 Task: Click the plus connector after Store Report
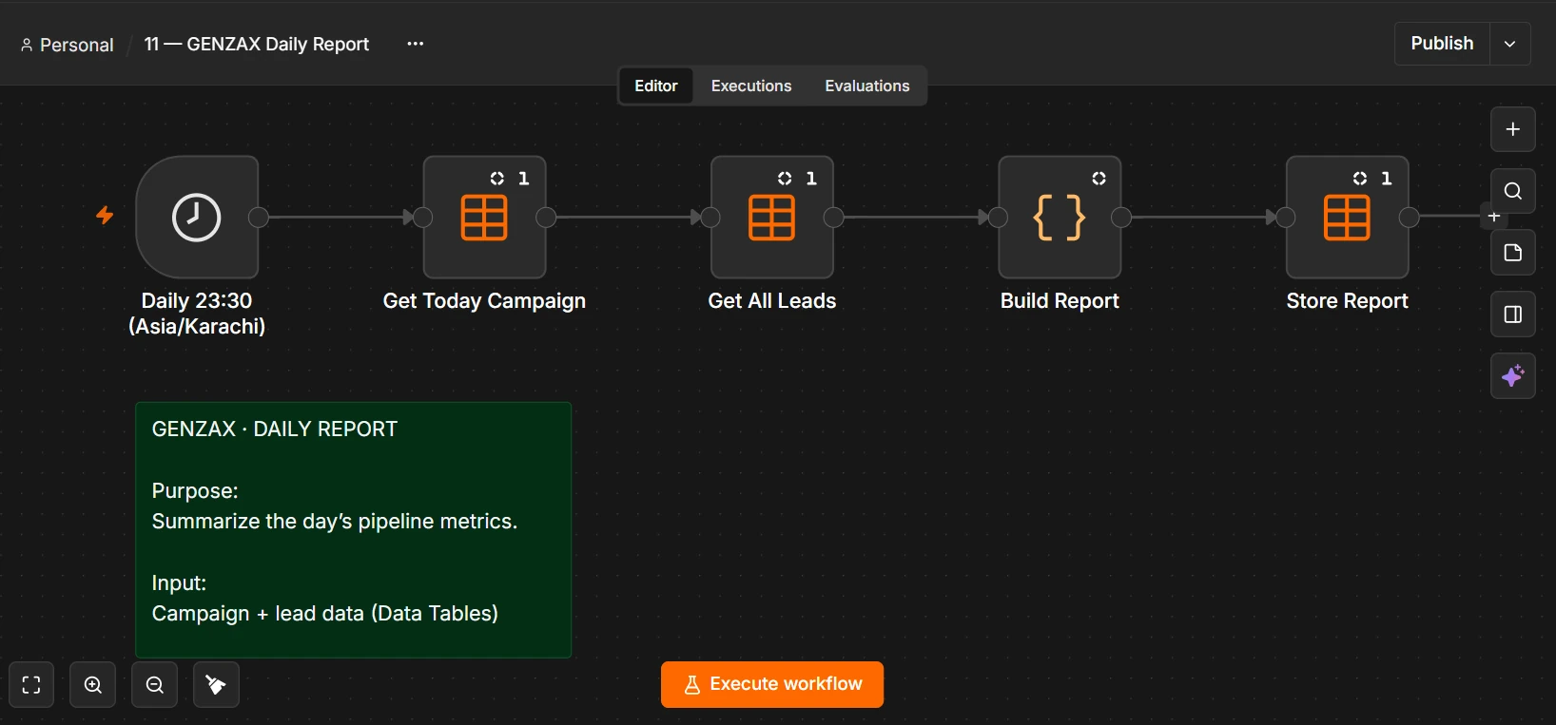point(1493,217)
